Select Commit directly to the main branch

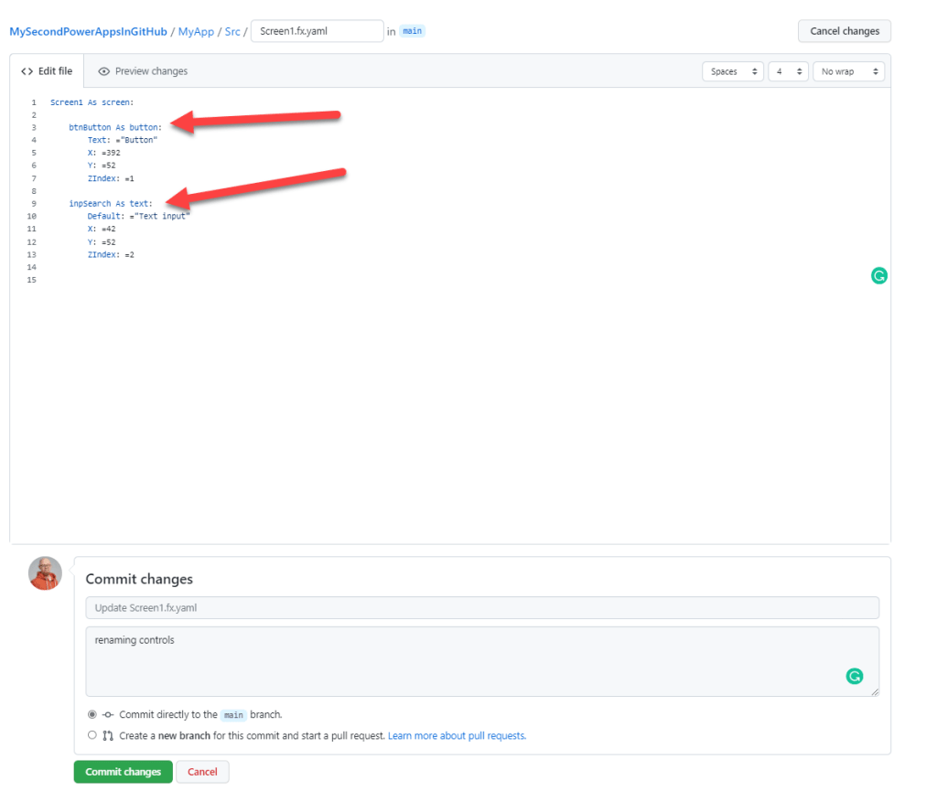pos(92,715)
